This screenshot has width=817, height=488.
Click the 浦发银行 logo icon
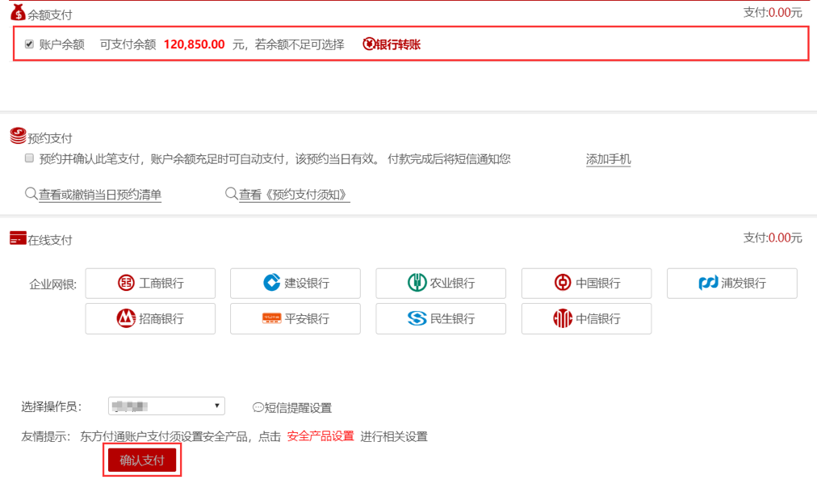[x=708, y=283]
